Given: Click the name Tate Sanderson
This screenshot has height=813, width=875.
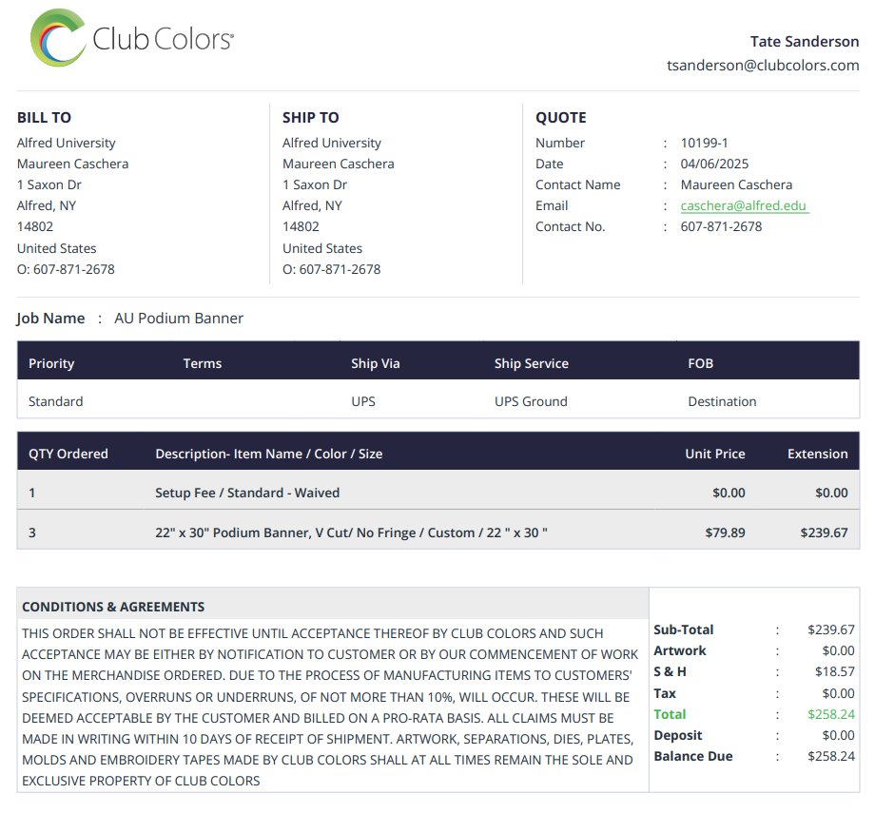Looking at the screenshot, I should (804, 41).
